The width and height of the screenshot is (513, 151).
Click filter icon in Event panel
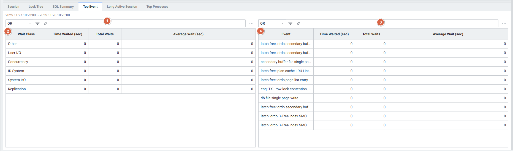290,23
